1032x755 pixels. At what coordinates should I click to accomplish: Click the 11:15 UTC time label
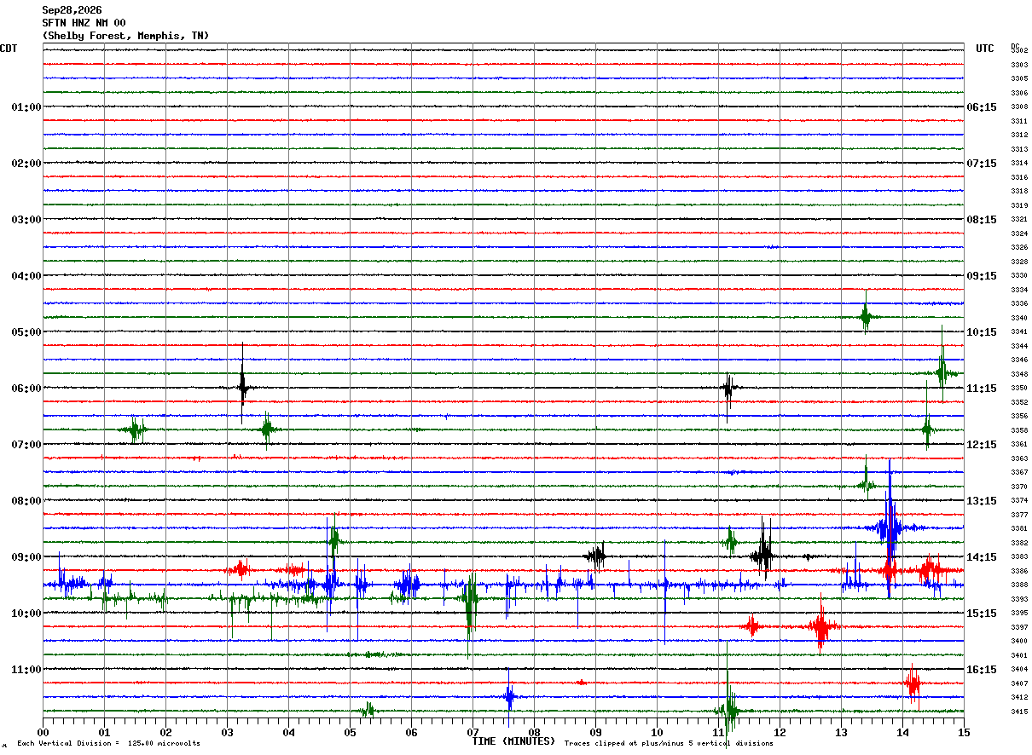pyautogui.click(x=982, y=389)
